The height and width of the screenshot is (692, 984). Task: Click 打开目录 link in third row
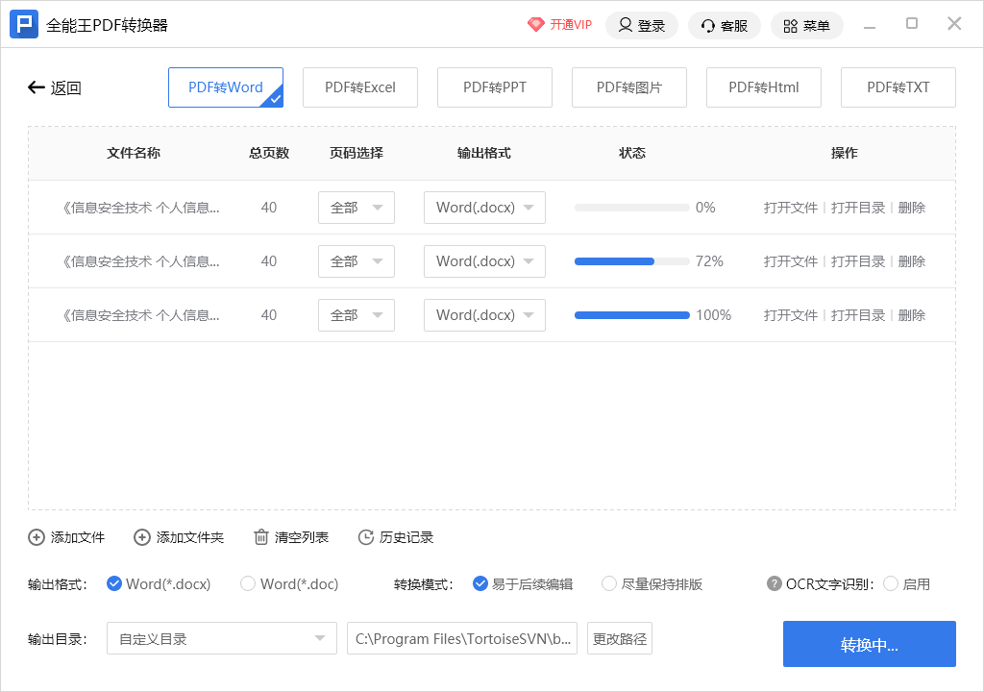858,315
